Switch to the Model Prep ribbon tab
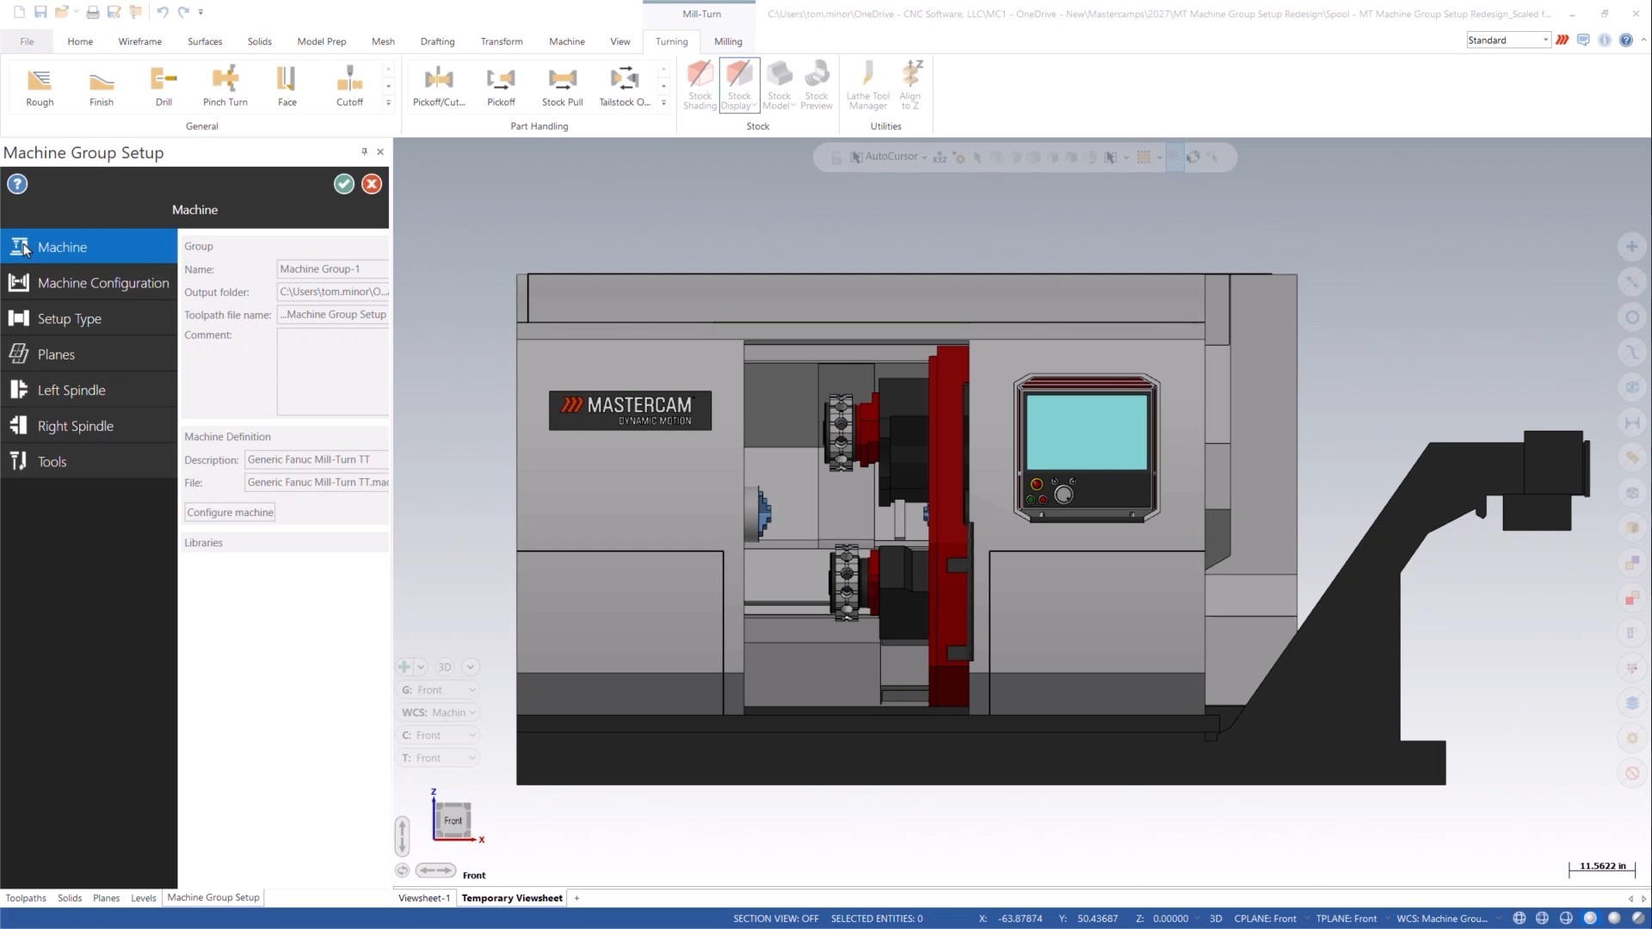This screenshot has height=929, width=1652. click(x=322, y=41)
